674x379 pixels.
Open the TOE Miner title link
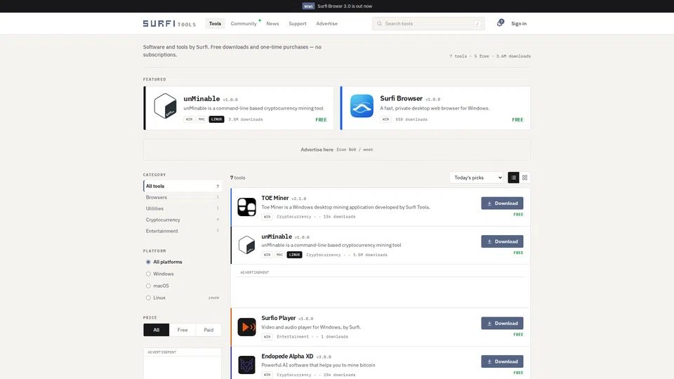coord(275,198)
